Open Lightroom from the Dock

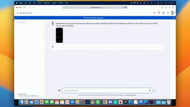coord(88,102)
